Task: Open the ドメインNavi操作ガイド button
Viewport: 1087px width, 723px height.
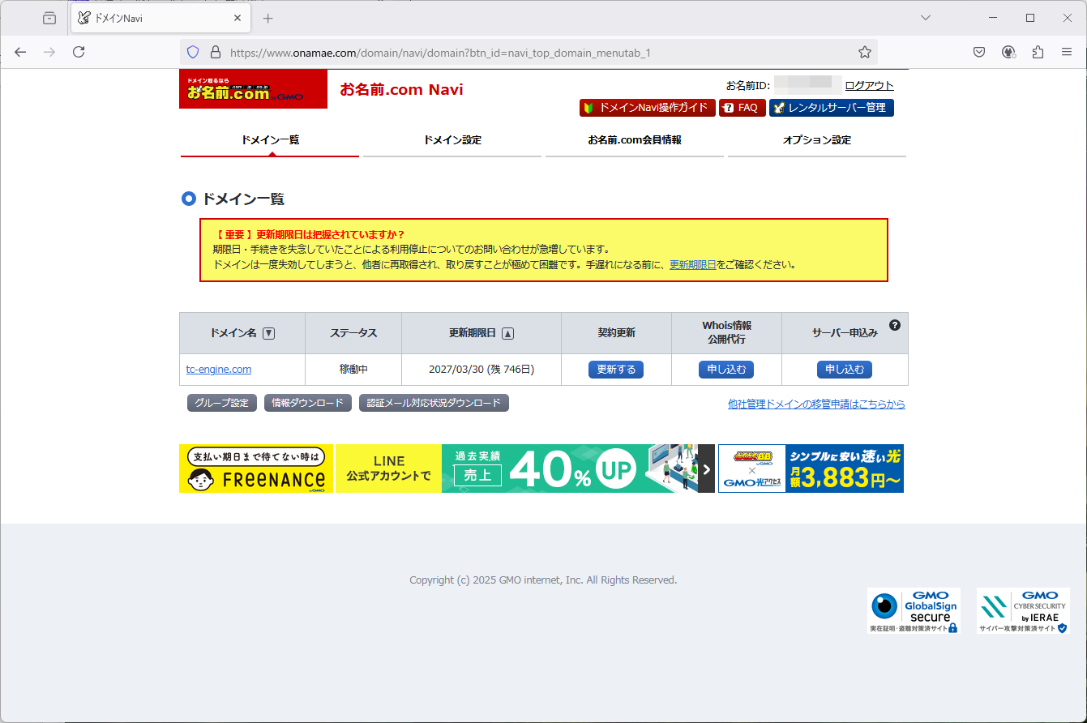Action: point(647,108)
